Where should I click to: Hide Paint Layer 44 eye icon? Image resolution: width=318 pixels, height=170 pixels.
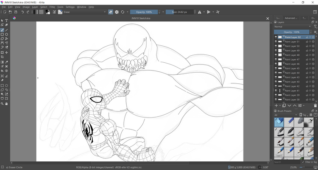(x=276, y=73)
